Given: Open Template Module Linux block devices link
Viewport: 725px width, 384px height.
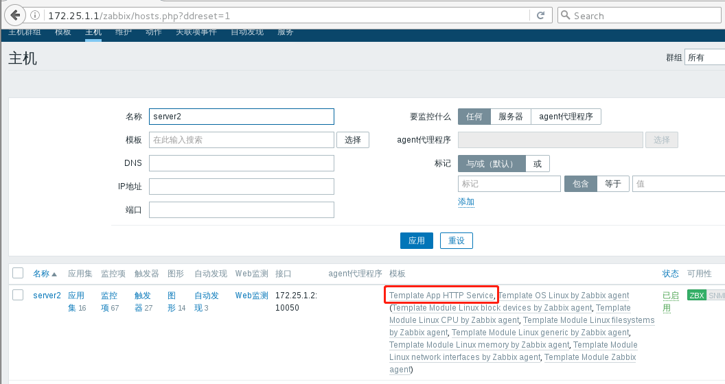Looking at the screenshot, I should (492, 308).
